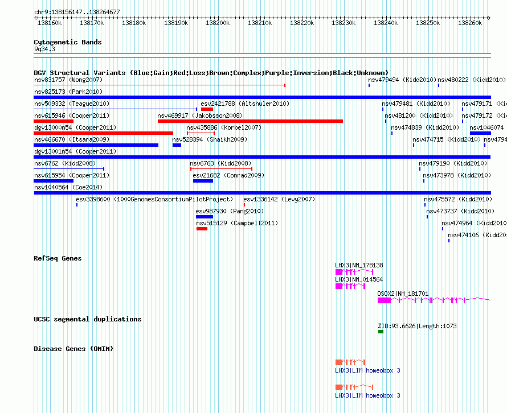Click the 138160k ruler tick label

[x=50, y=23]
